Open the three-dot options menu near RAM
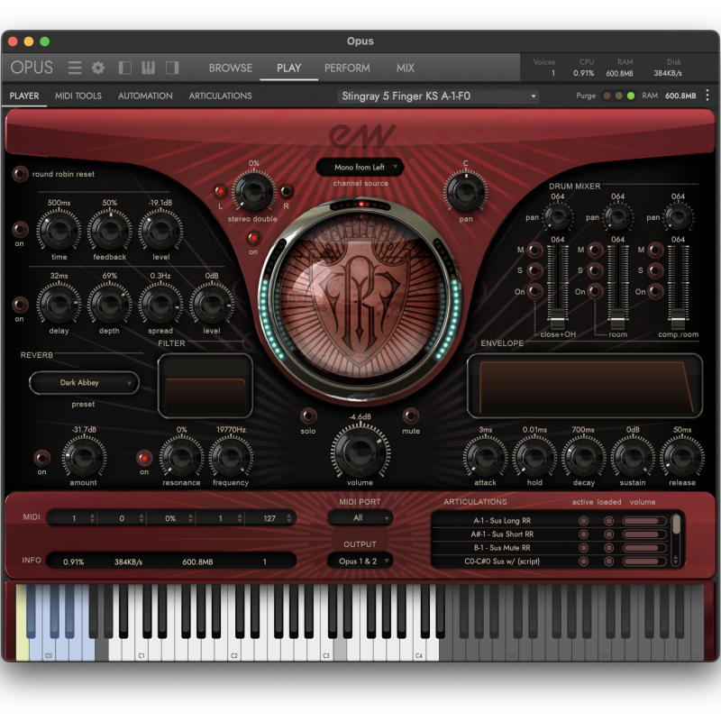The image size is (721, 721). coord(707,96)
